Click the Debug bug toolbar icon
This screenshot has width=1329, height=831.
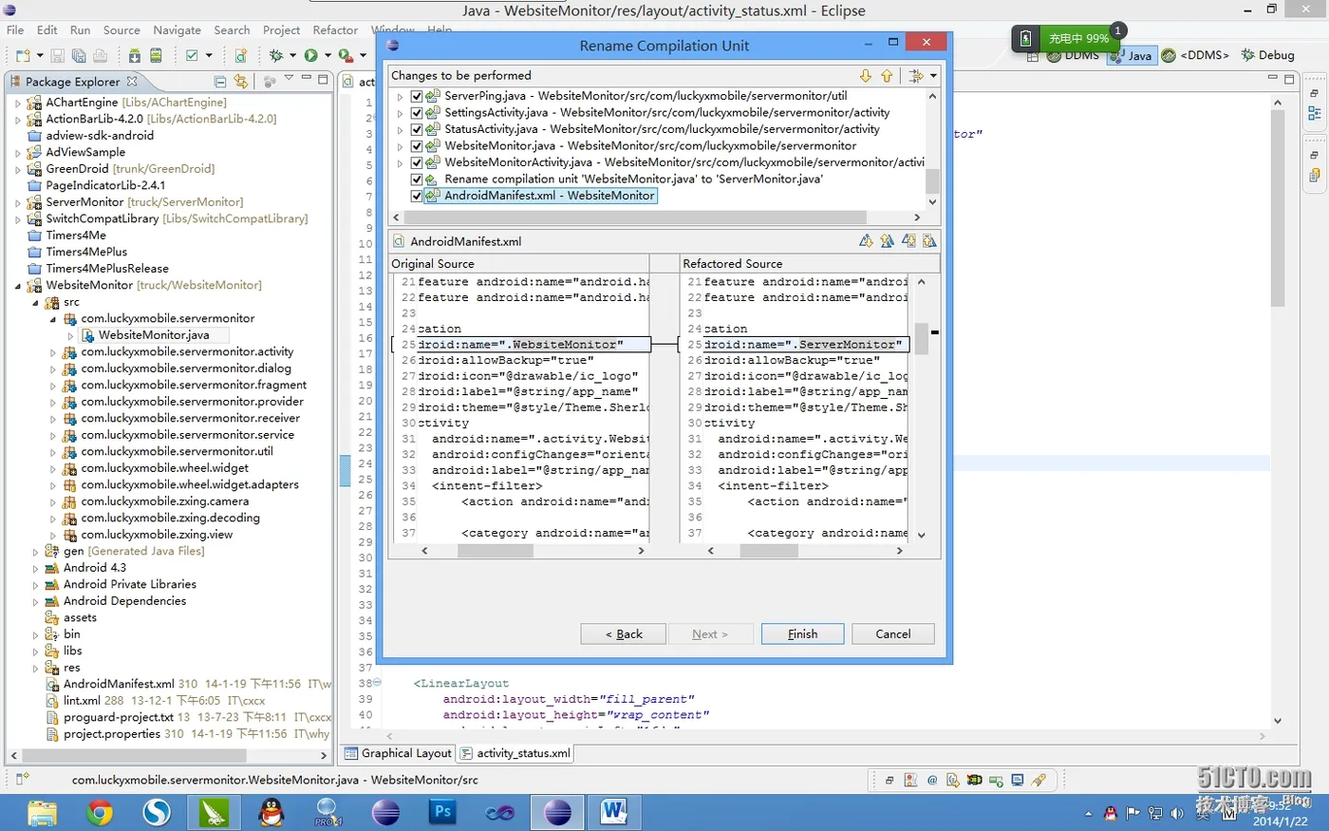coord(276,56)
